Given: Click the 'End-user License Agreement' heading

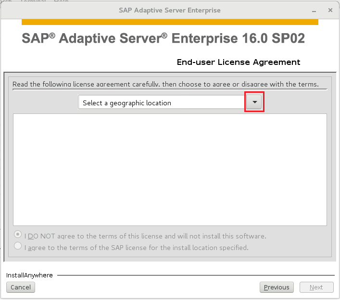Looking at the screenshot, I should 239,62.
